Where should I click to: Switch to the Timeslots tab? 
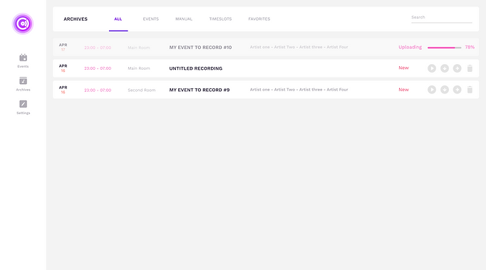click(x=220, y=19)
